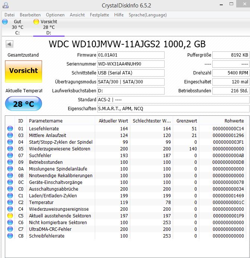Close the CrystalDiskInfo window

[244, 4]
